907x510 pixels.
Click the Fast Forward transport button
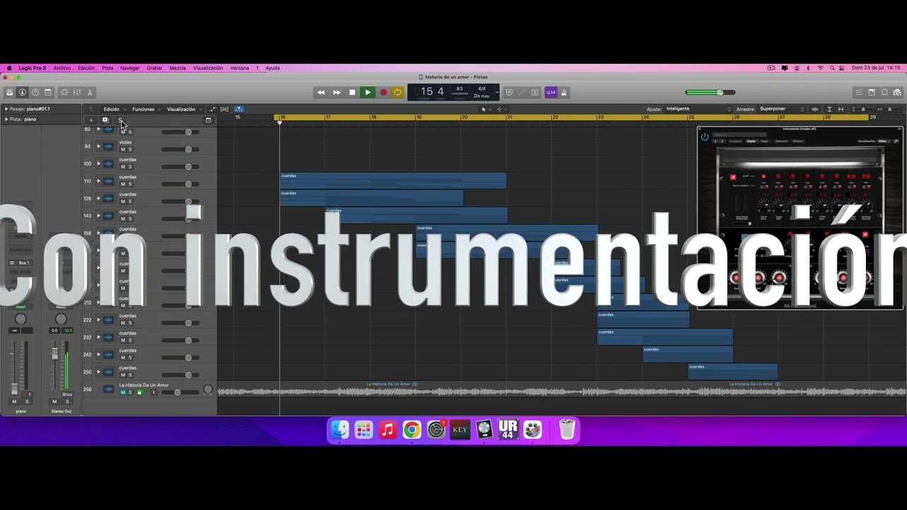[337, 92]
